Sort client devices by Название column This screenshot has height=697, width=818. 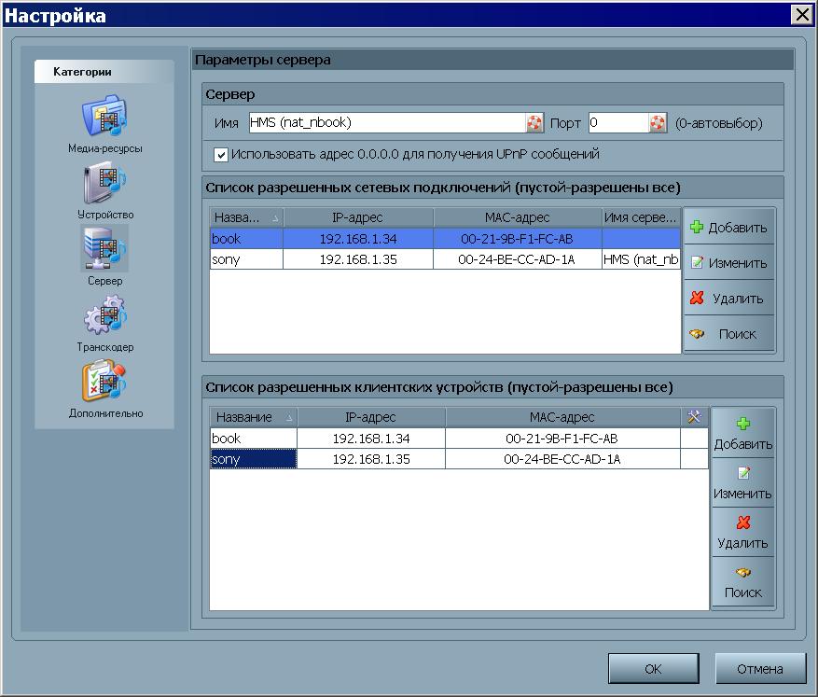[254, 417]
